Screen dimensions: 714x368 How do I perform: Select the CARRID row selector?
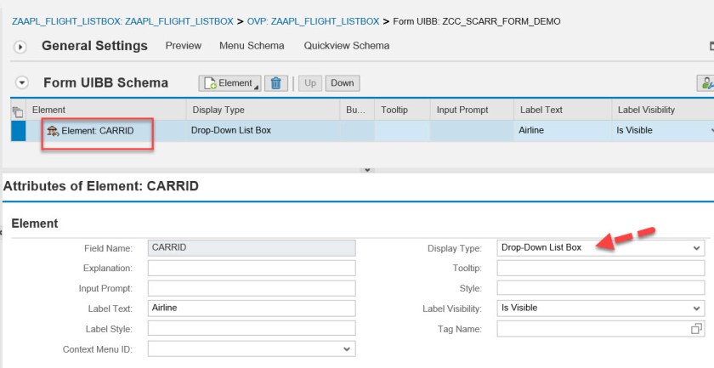(x=18, y=131)
